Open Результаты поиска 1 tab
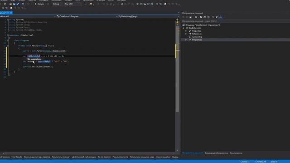 (61, 157)
